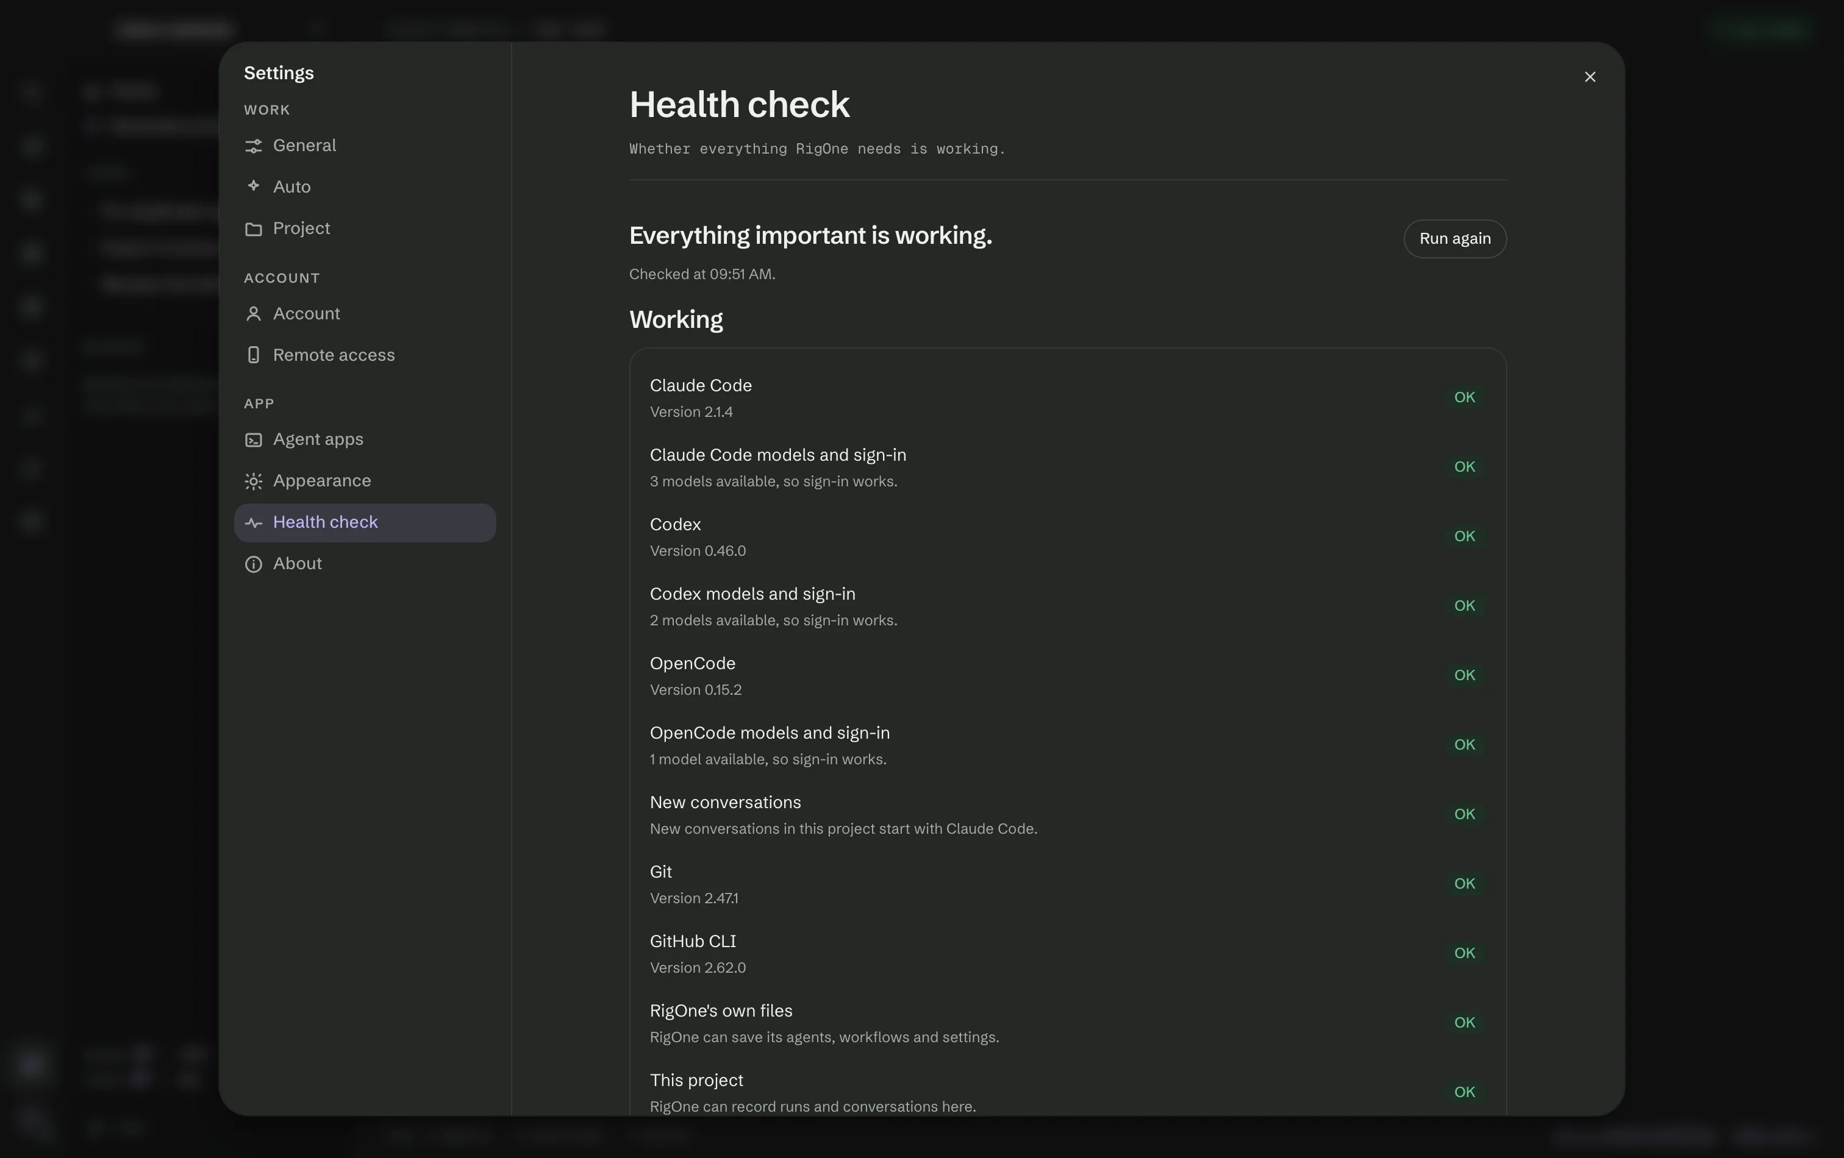Close the Settings dialog with X
This screenshot has height=1158, width=1844.
coord(1590,77)
